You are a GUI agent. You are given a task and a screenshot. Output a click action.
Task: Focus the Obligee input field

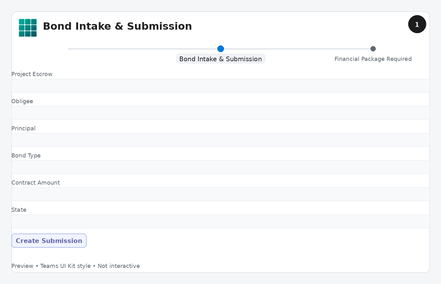220,113
